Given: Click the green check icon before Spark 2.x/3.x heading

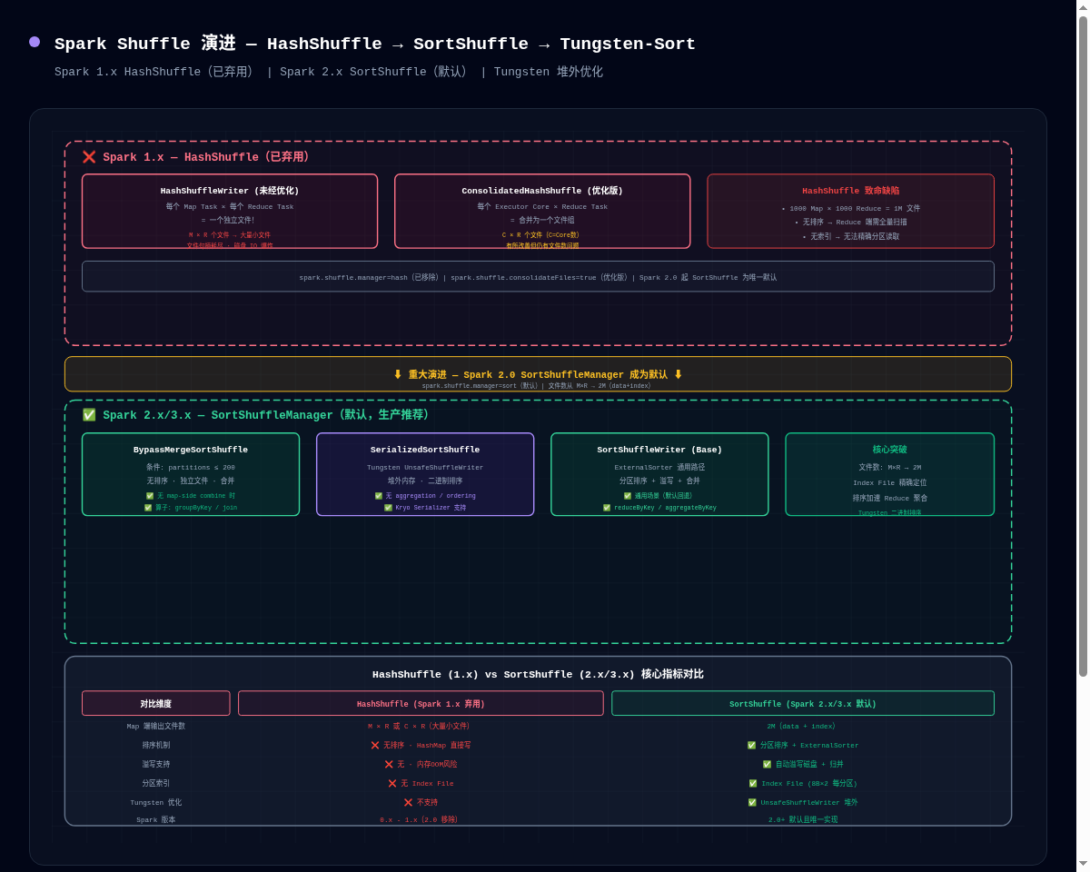Looking at the screenshot, I should coord(89,415).
